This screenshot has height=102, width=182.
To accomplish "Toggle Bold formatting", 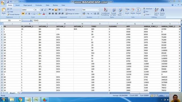I will click(23, 14).
